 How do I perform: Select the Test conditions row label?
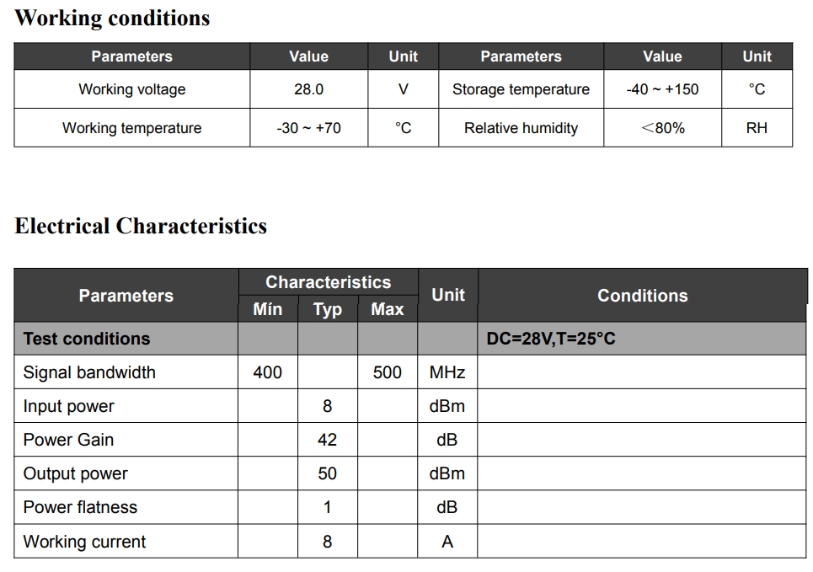[87, 339]
